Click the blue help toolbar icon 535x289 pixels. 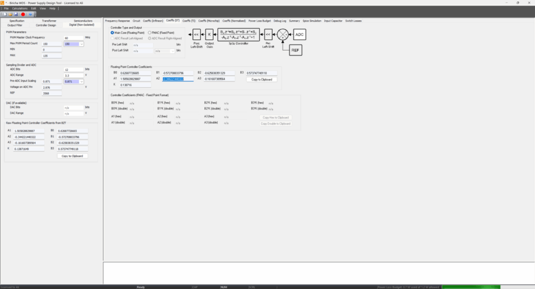coord(30,14)
